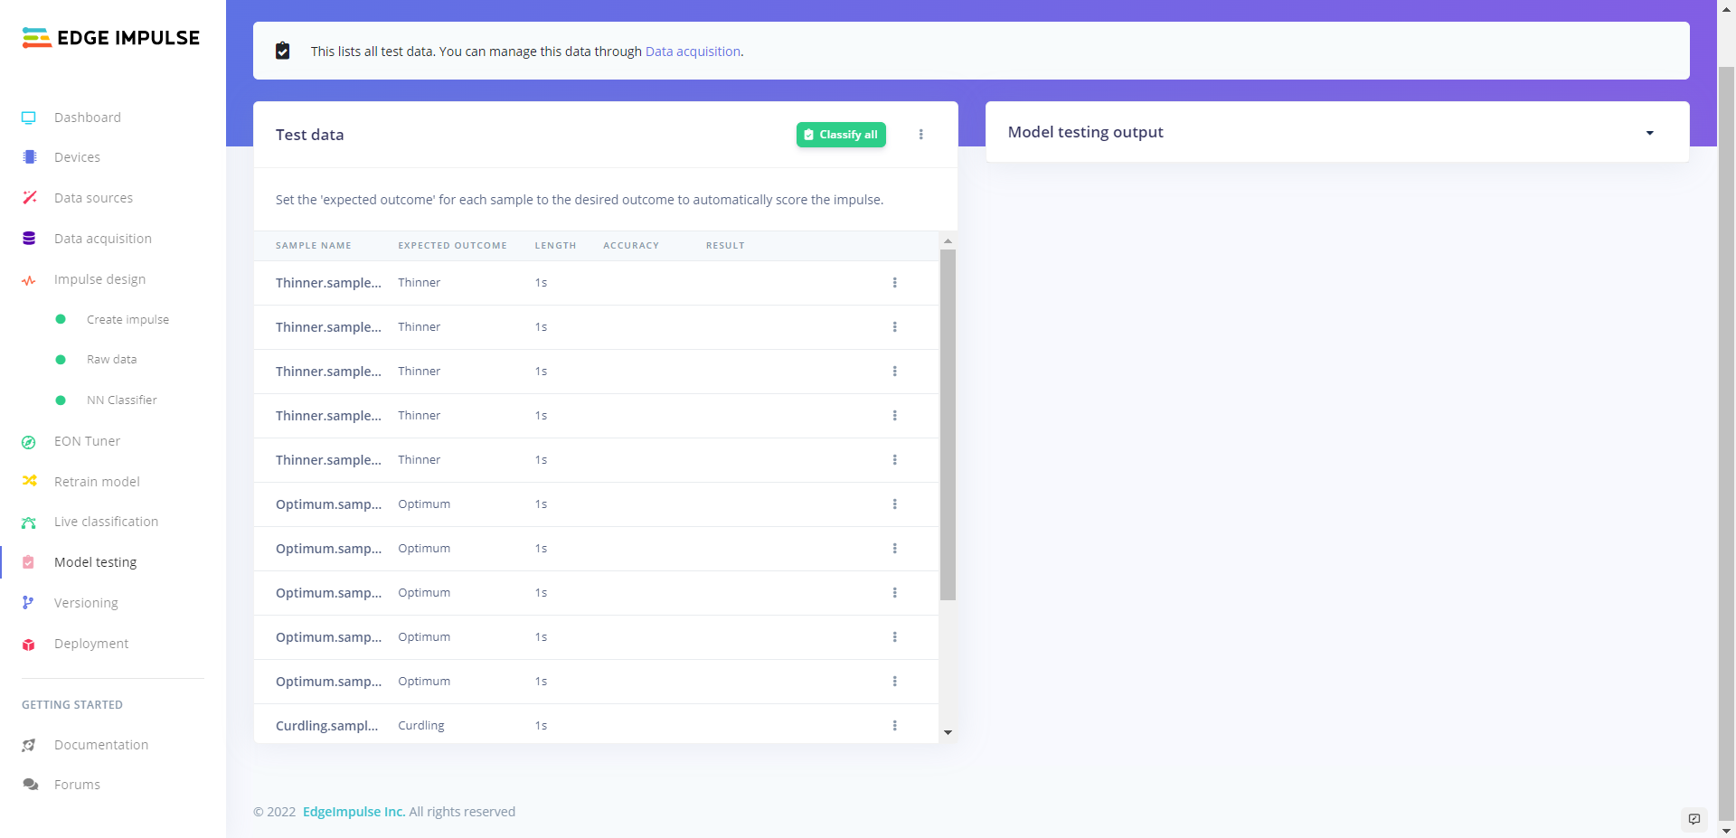This screenshot has width=1736, height=838.
Task: Visit the EdgeImpulse Inc. footer link
Action: (x=354, y=812)
